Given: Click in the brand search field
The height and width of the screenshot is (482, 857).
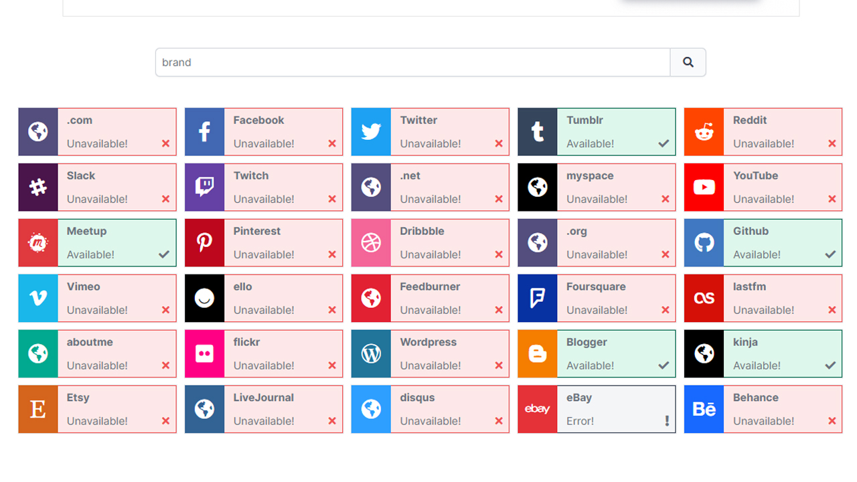Looking at the screenshot, I should point(412,62).
